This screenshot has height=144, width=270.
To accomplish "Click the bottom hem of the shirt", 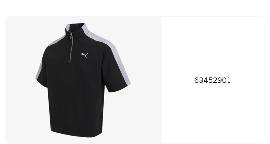I will point(77,134).
